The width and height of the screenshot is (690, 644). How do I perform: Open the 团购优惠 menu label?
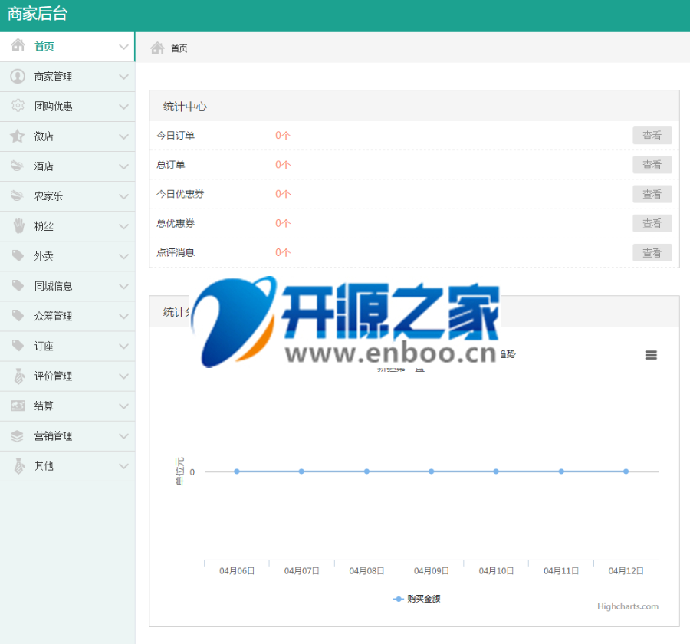53,107
